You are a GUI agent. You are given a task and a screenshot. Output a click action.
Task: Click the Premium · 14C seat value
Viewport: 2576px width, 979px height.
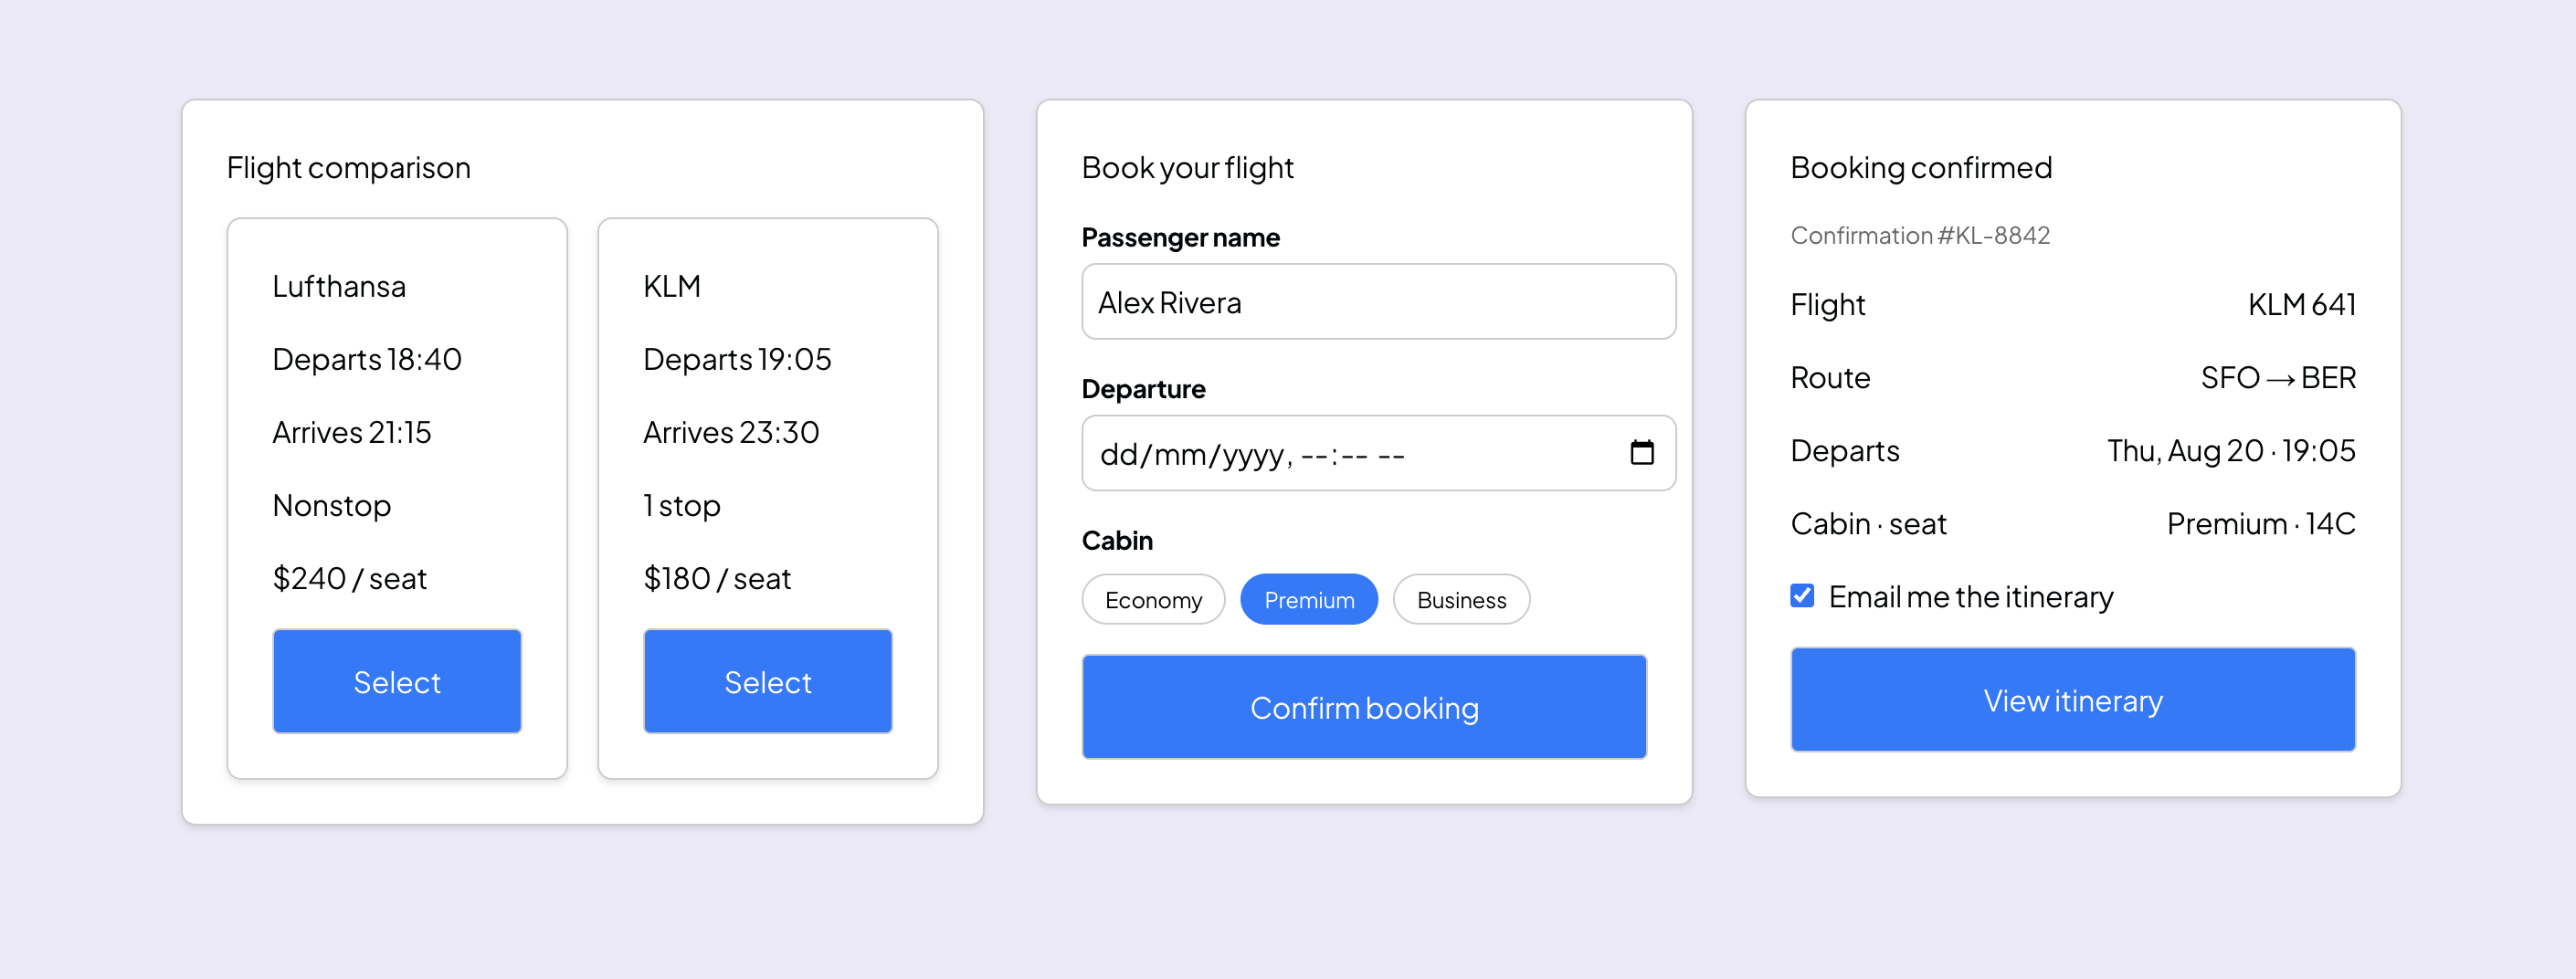pyautogui.click(x=2261, y=523)
